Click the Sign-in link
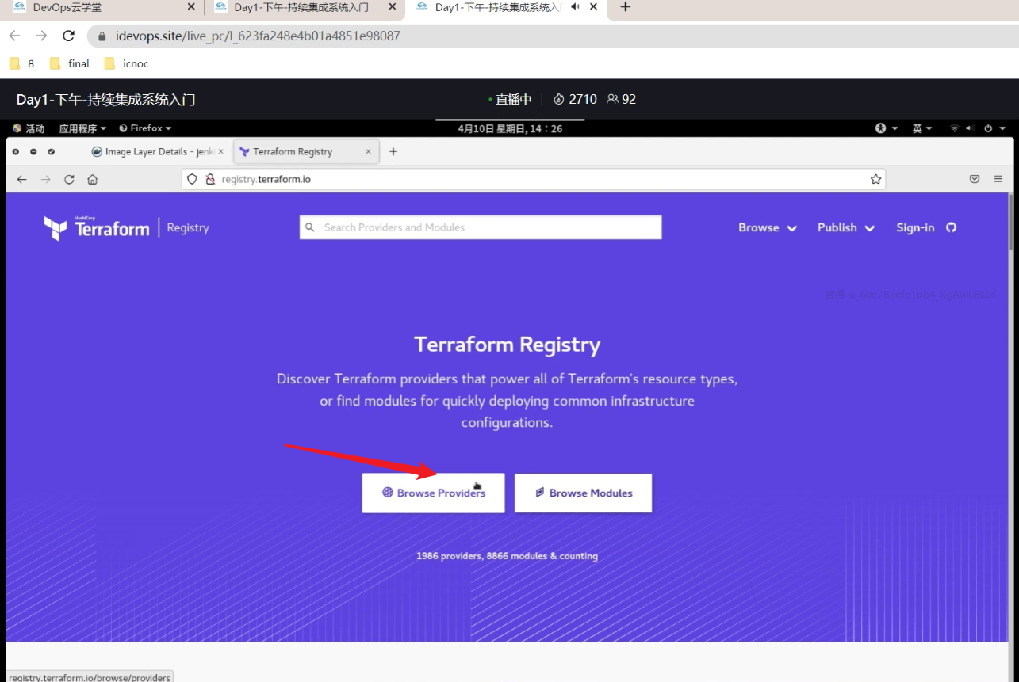Screen dimensions: 1019x682 click(915, 227)
